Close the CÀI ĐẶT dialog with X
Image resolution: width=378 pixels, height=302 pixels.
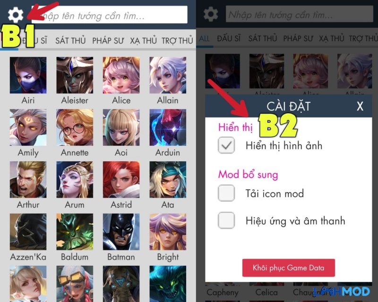pos(360,106)
